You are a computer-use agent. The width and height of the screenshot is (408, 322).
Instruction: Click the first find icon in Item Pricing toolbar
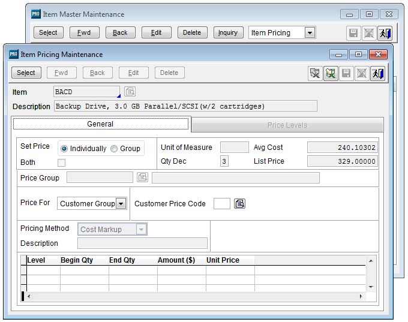[315, 73]
